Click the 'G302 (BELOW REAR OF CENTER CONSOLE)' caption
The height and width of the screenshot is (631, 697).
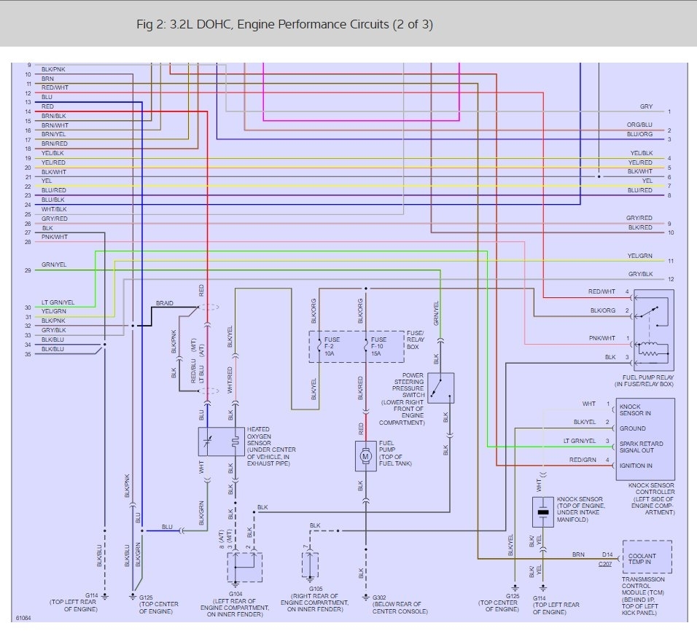[x=400, y=604]
